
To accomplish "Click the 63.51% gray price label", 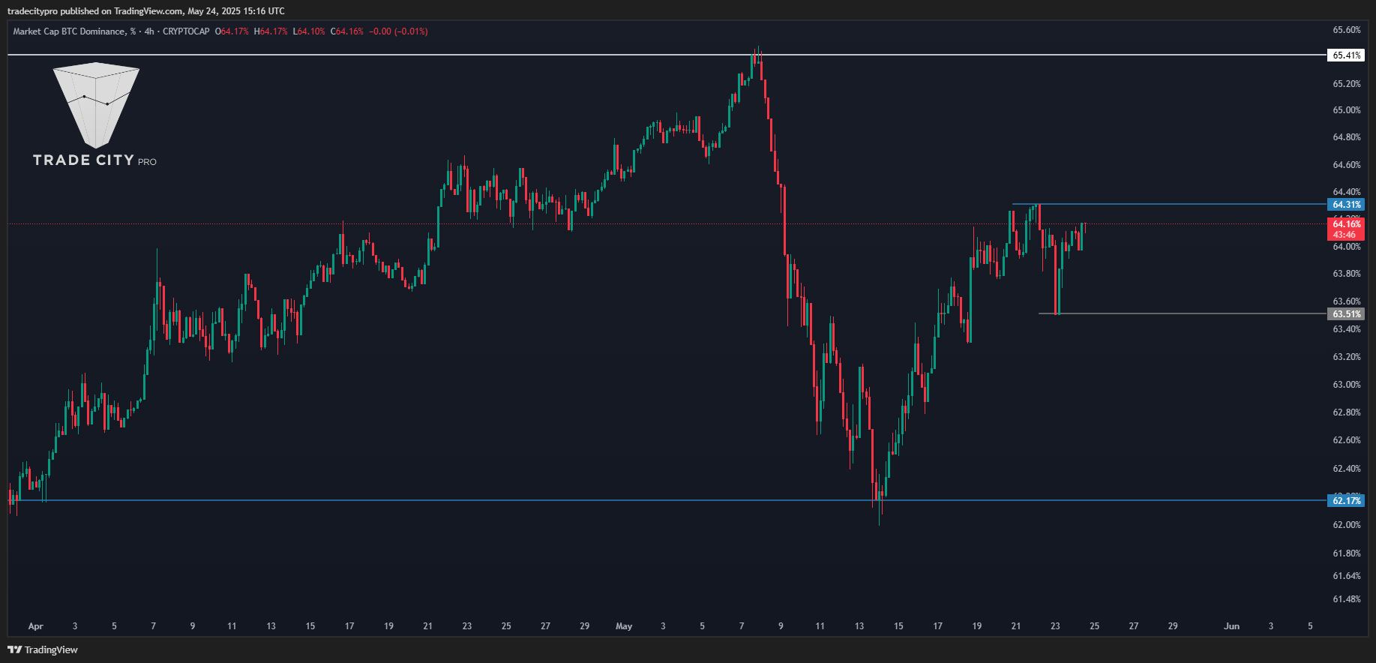I will (1346, 313).
